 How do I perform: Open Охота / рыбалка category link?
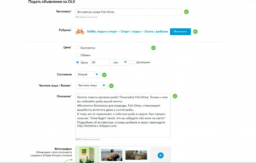click(x=156, y=31)
